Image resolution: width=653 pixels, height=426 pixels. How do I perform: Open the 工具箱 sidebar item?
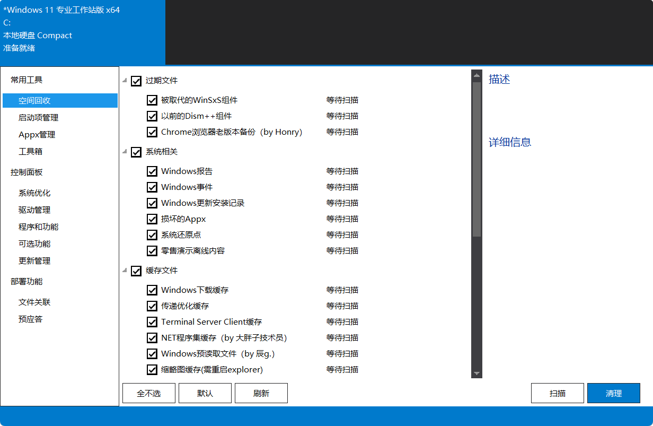click(30, 152)
